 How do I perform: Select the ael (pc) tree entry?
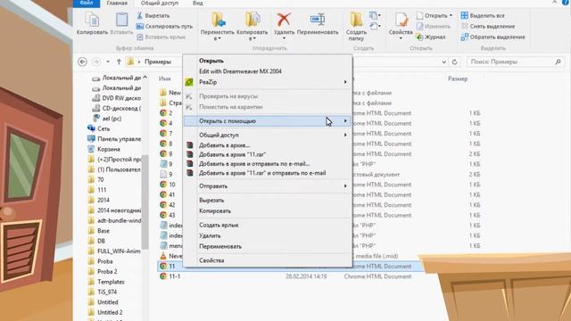(x=107, y=119)
